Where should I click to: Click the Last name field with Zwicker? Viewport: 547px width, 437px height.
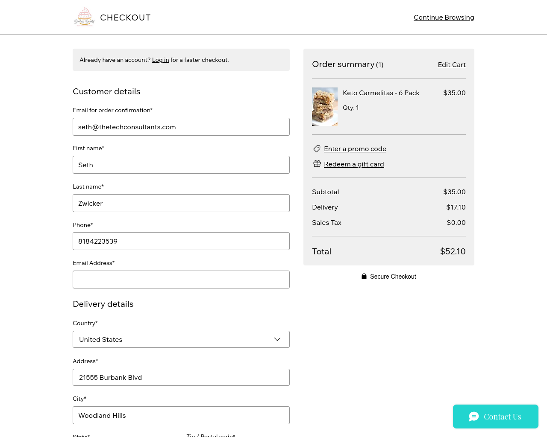(181, 203)
